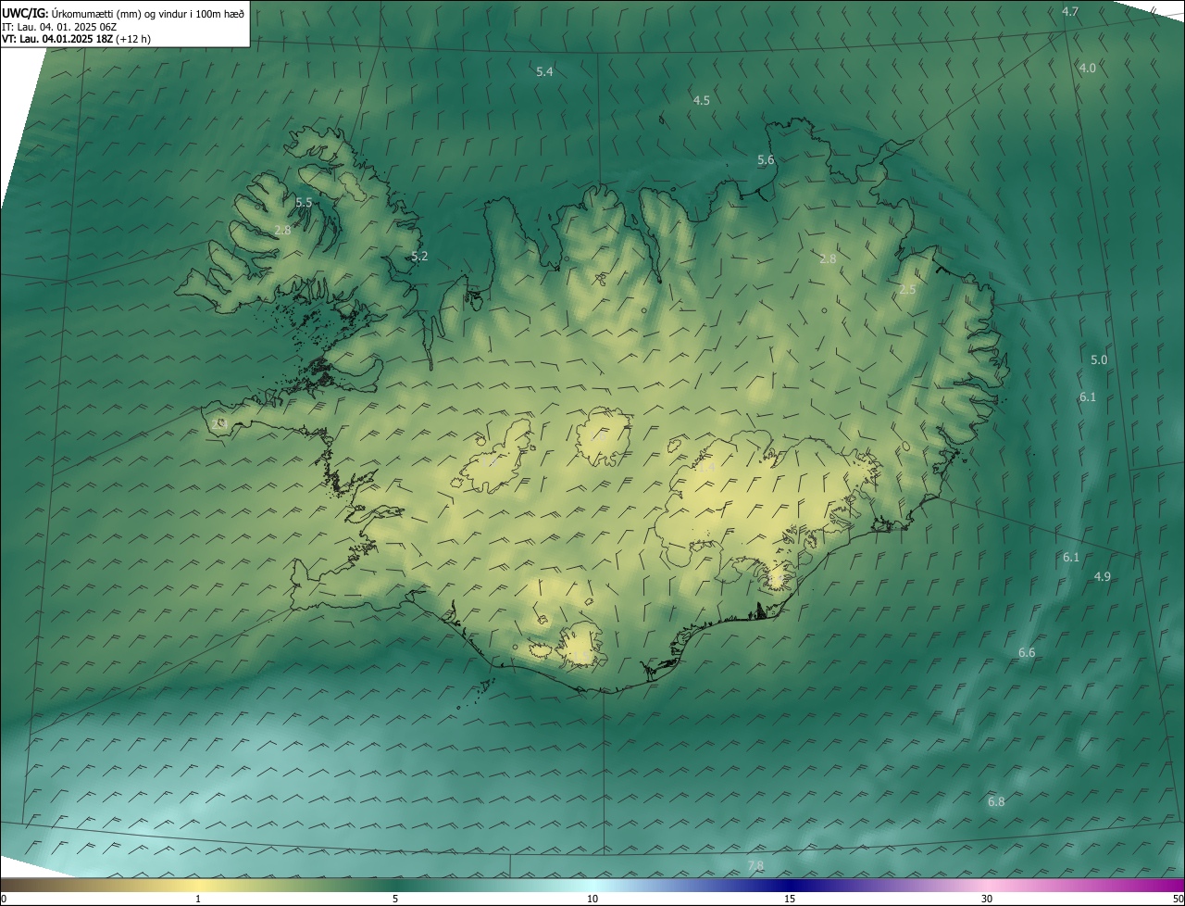
Task: Click the 6.6 value label offshore
Action: tap(1027, 653)
